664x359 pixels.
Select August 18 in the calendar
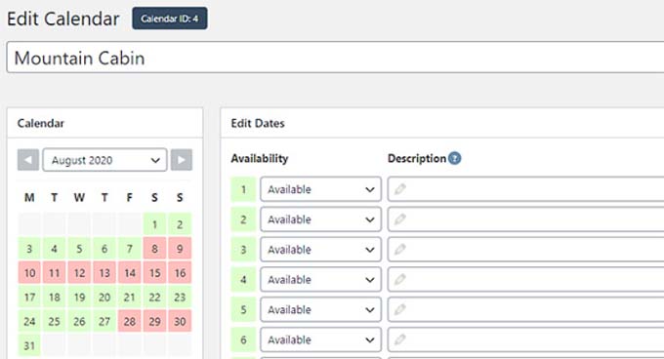pyautogui.click(x=55, y=297)
